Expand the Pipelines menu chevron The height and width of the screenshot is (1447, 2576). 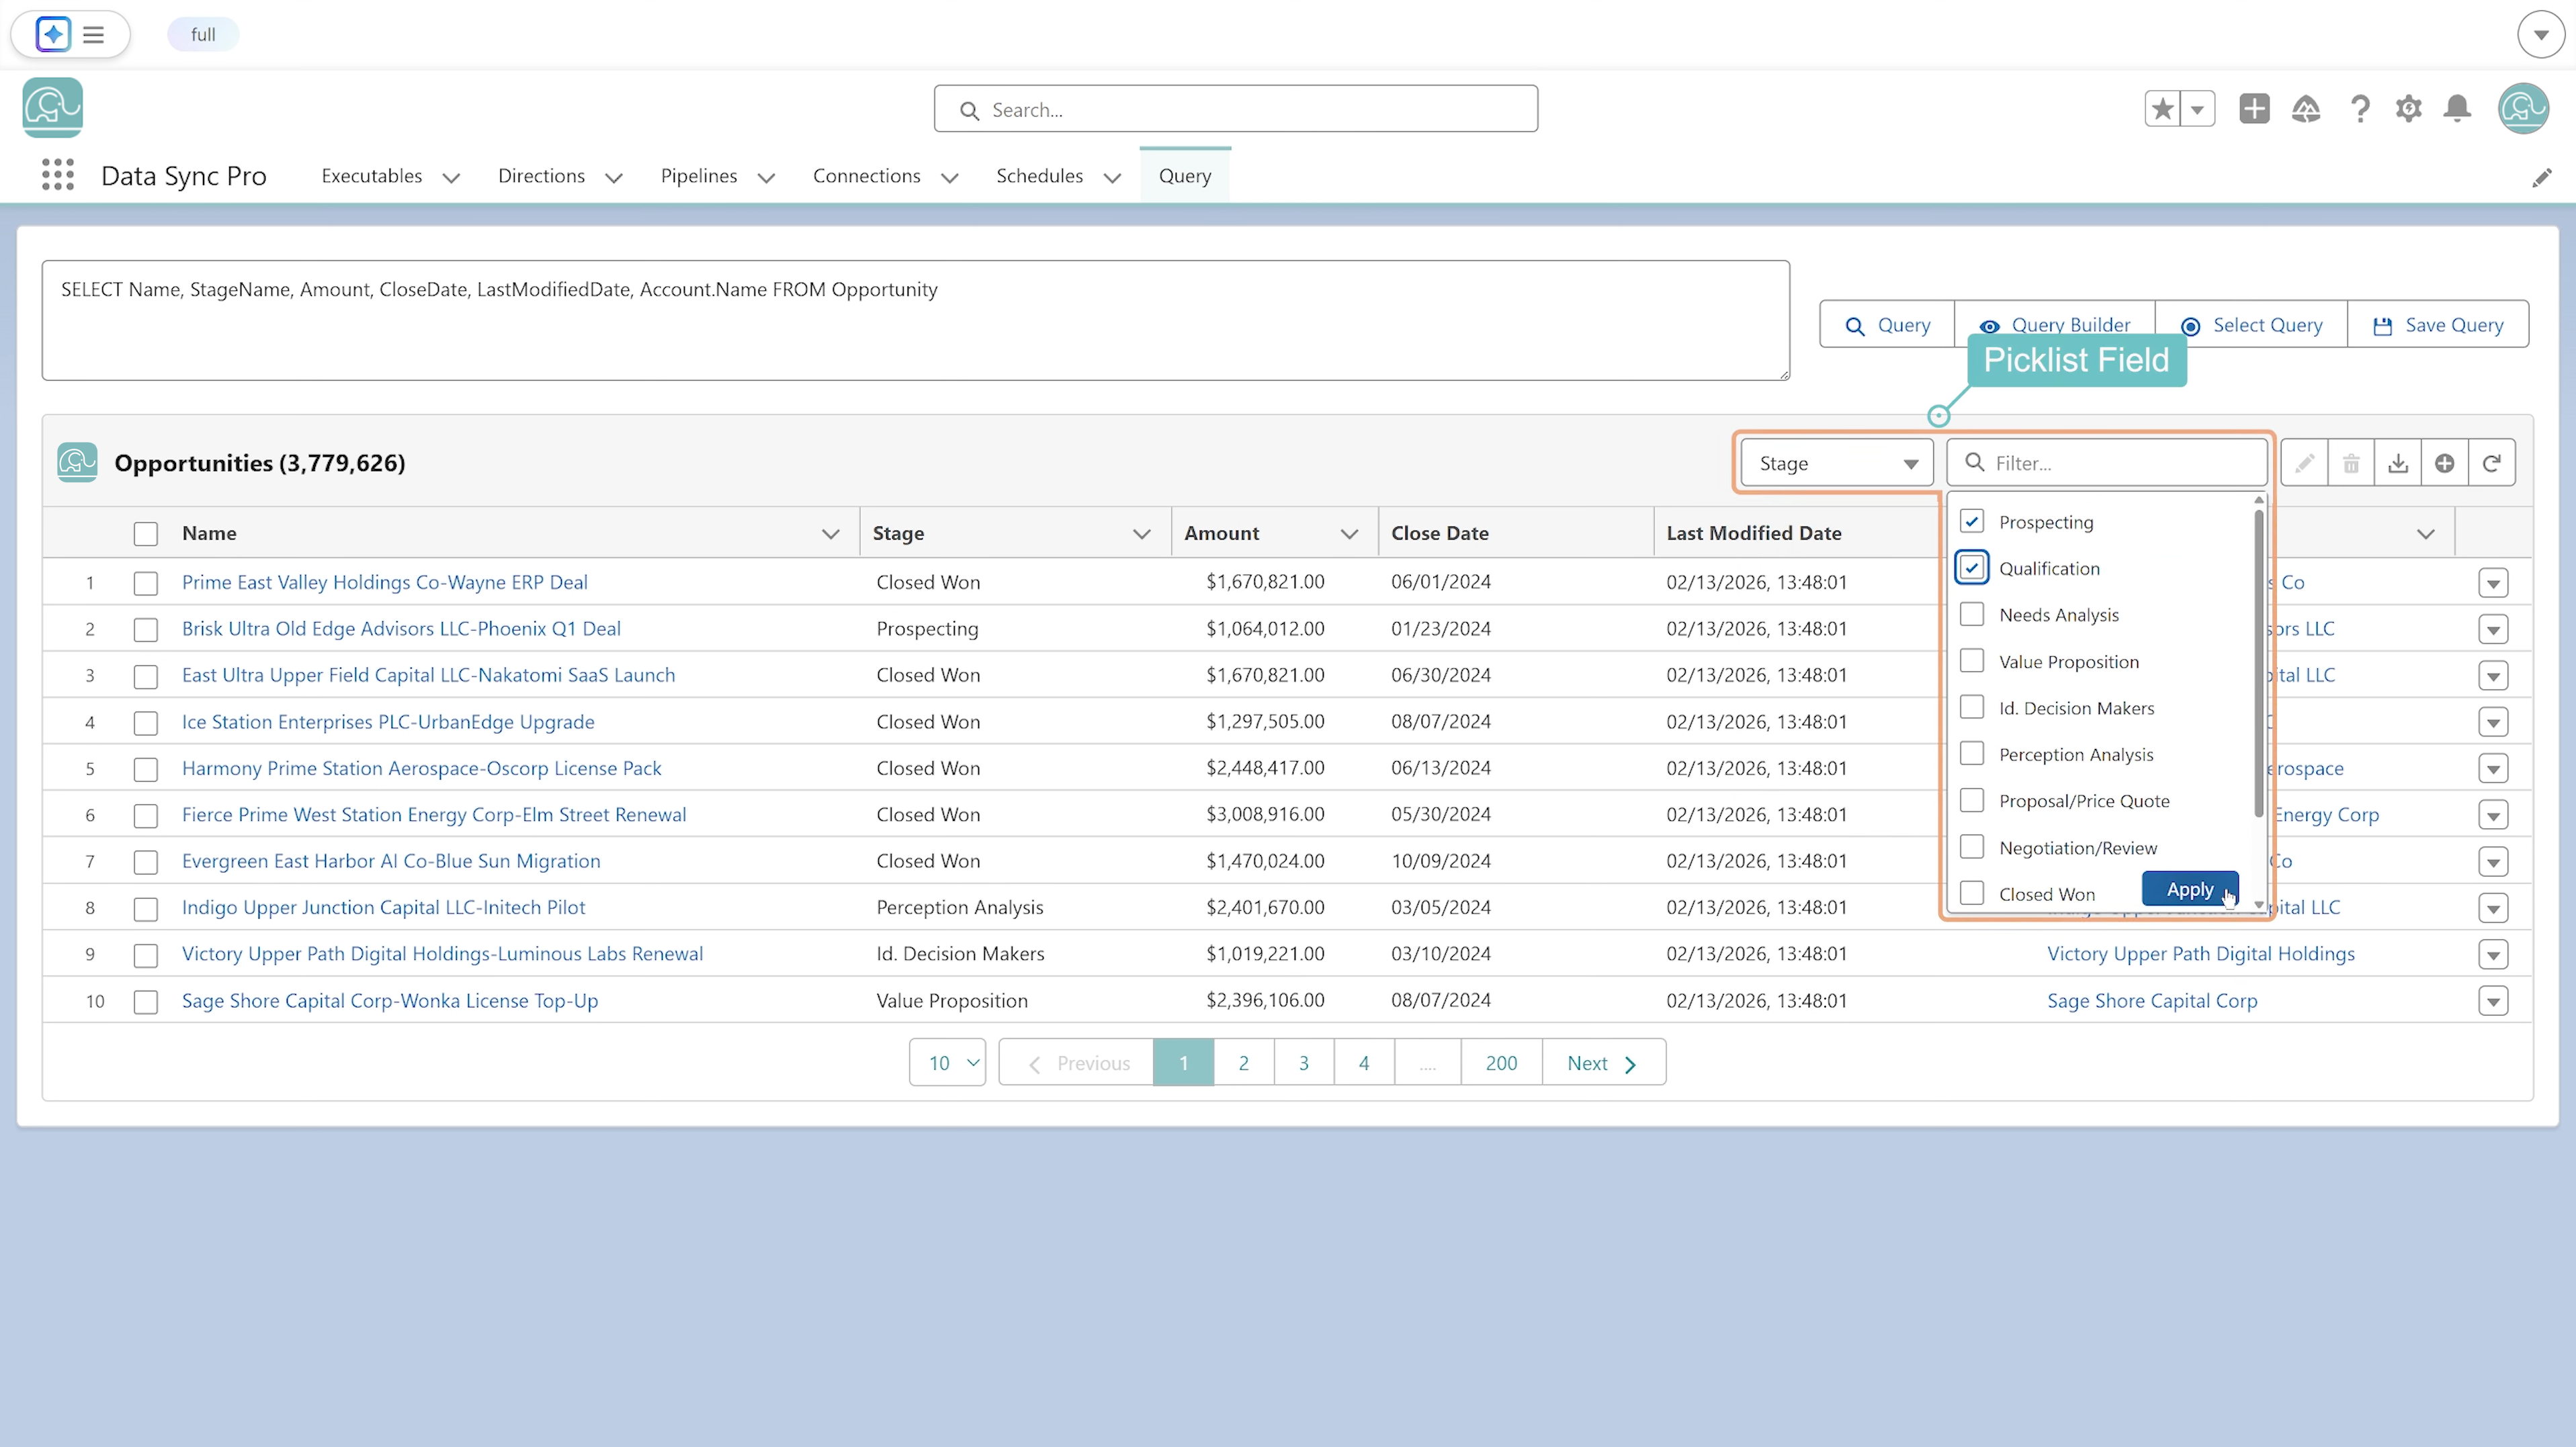pyautogui.click(x=766, y=178)
